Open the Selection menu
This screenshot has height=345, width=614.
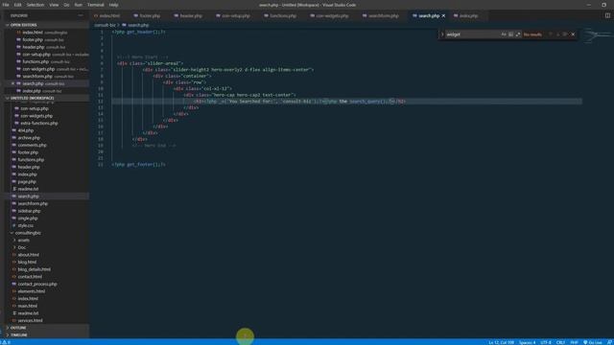[x=35, y=5]
